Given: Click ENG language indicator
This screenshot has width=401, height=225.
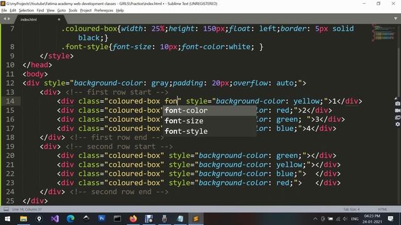Looking at the screenshot, I should click(x=355, y=219).
